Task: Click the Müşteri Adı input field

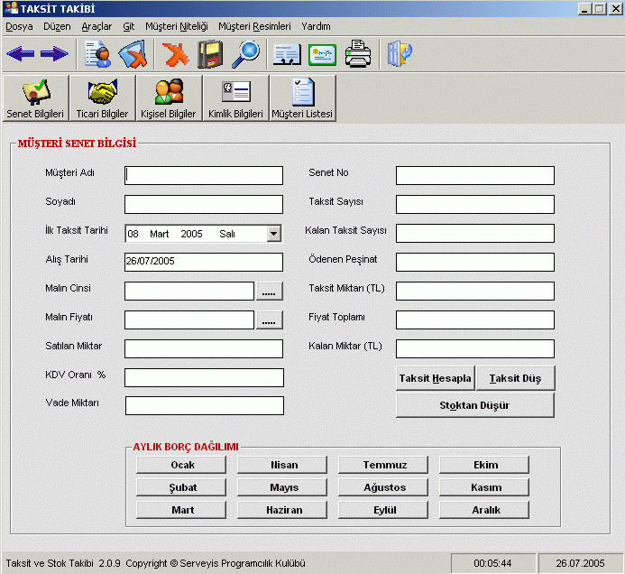Action: click(204, 175)
